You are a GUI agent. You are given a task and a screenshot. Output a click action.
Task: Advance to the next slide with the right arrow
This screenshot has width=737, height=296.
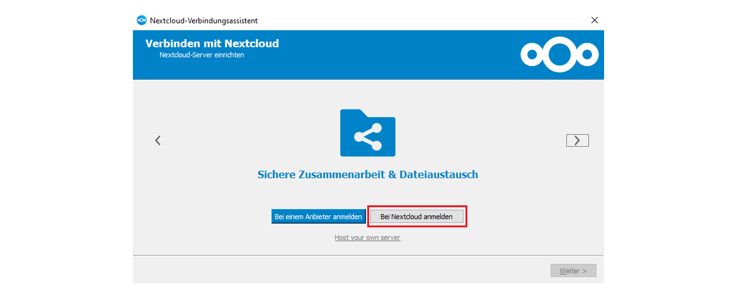[x=577, y=140]
